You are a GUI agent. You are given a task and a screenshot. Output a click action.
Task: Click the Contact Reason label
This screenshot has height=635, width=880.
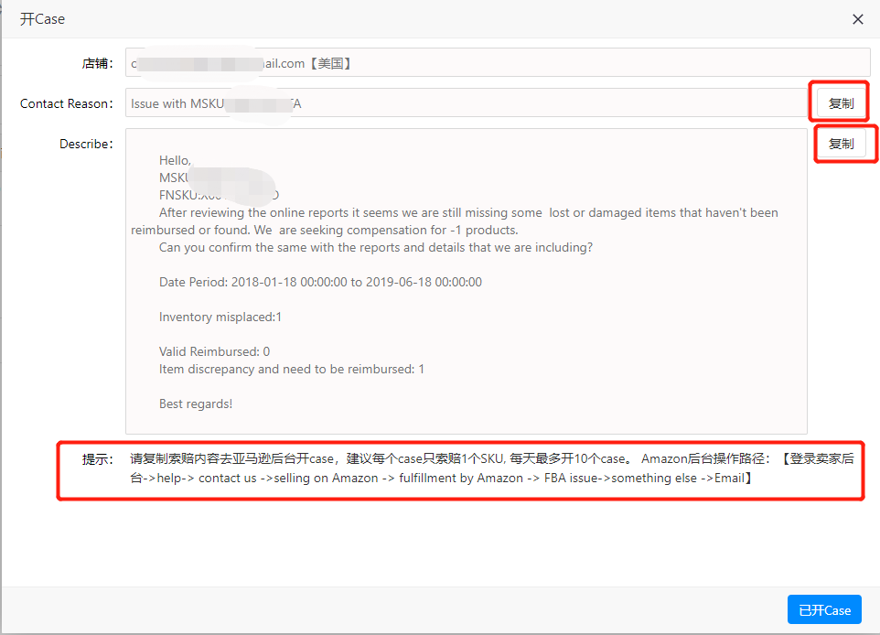point(66,103)
